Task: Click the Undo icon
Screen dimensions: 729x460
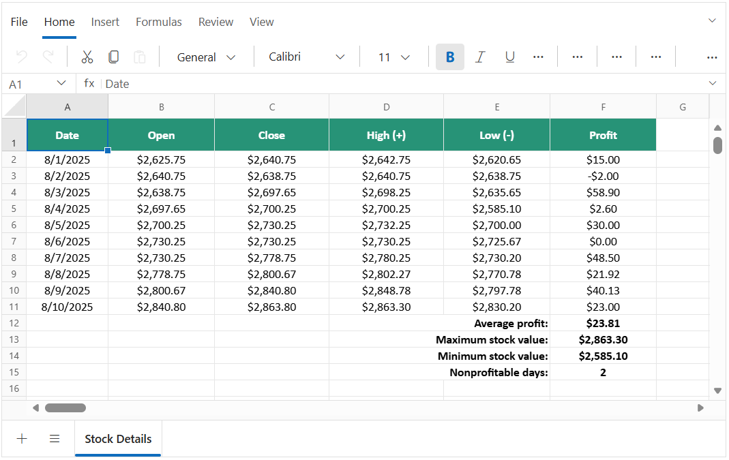Action: point(21,57)
